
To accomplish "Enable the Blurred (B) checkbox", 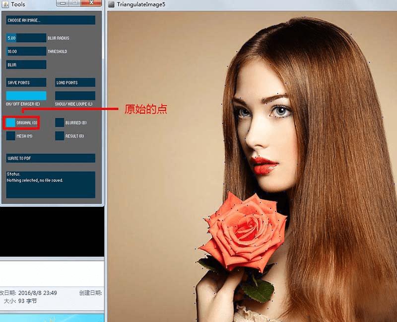I will click(60, 123).
